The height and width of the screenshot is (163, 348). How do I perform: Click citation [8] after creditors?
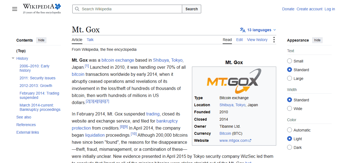click(x=122, y=127)
